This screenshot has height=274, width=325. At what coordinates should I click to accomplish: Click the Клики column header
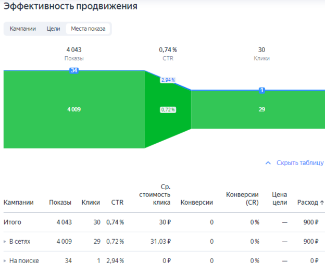[x=91, y=202]
